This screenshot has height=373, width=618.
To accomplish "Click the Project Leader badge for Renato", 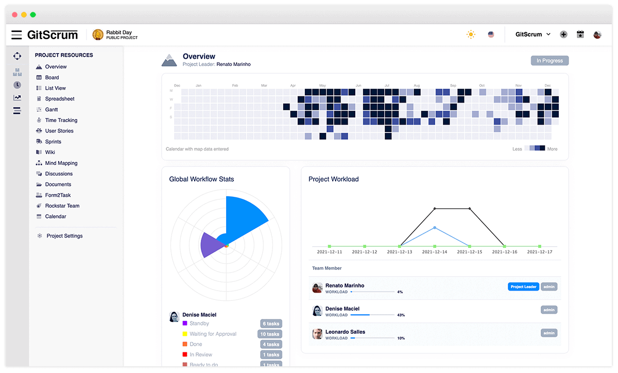I will pyautogui.click(x=523, y=286).
